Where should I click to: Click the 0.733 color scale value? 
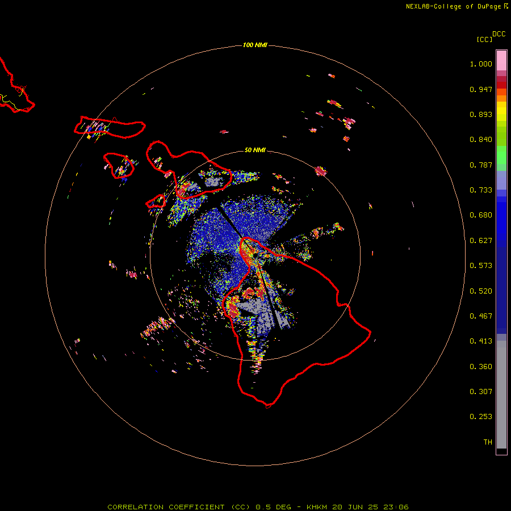pyautogui.click(x=481, y=190)
